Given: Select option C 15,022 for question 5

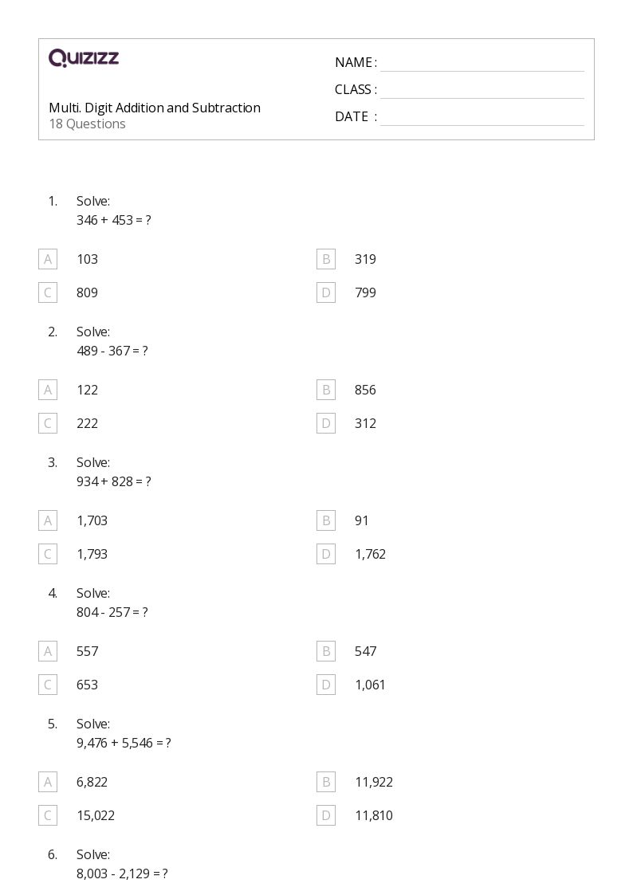Looking at the screenshot, I should [x=48, y=815].
